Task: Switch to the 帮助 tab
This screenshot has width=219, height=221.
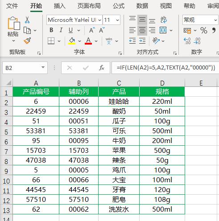Action: pos(190,6)
